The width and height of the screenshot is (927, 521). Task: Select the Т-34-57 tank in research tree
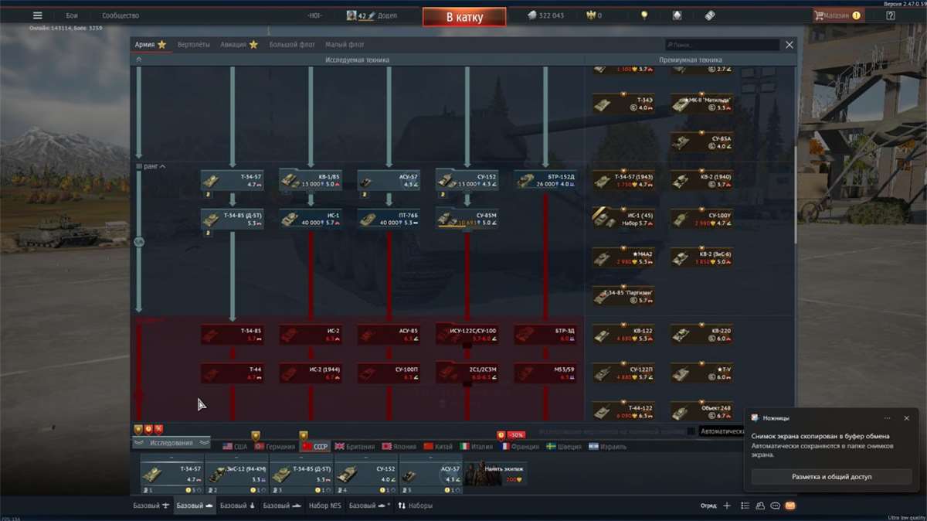pyautogui.click(x=233, y=181)
